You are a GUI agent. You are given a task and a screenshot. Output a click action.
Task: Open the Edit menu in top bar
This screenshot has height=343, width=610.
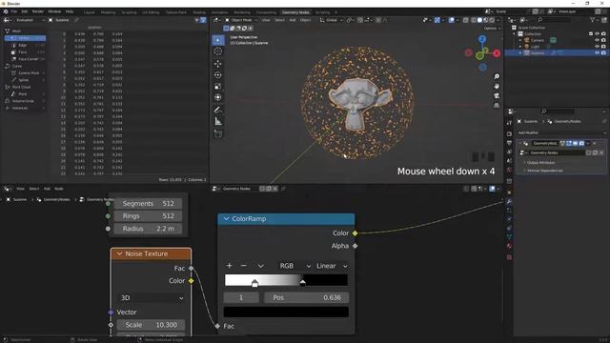pyautogui.click(x=25, y=11)
